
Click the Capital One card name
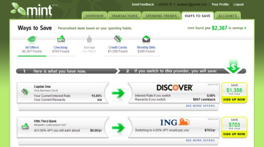click(42, 87)
